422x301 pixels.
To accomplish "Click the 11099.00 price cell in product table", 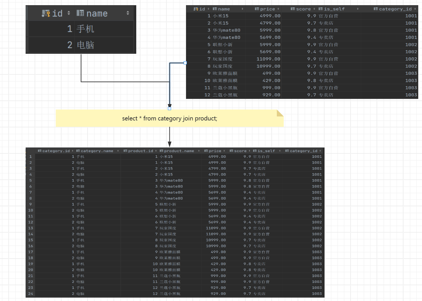I will pos(264,59).
